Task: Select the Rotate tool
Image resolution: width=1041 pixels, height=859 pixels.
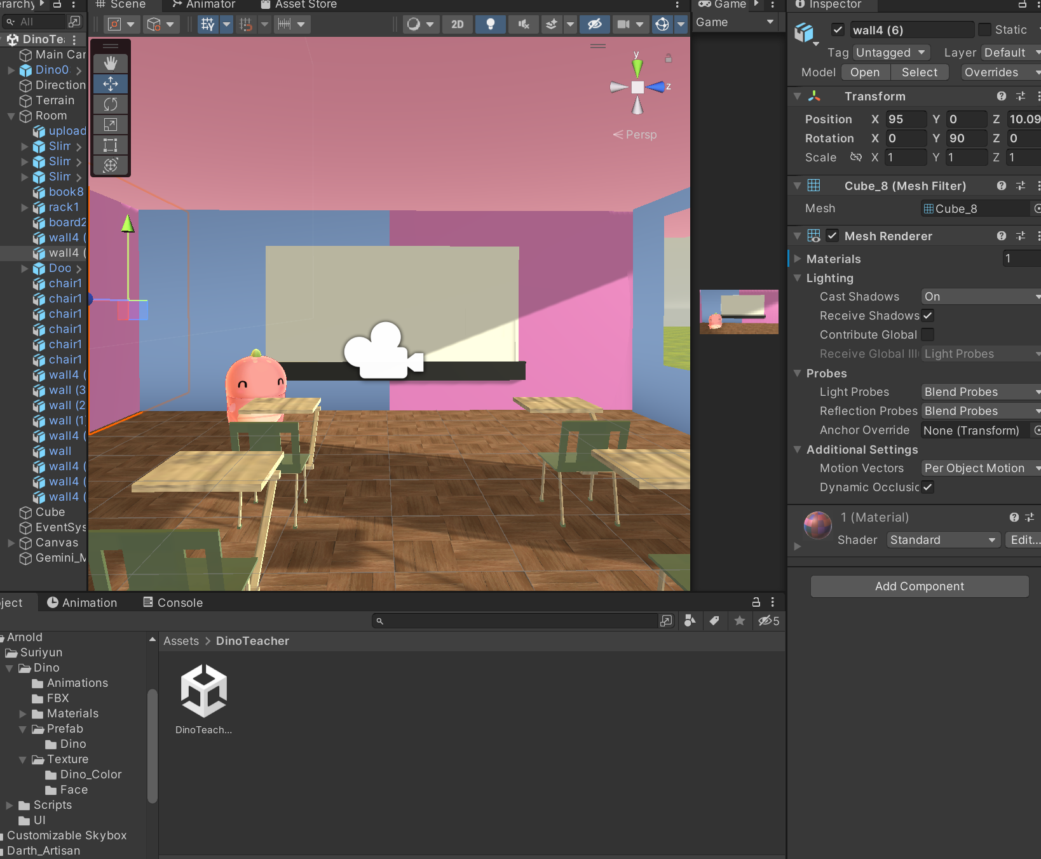Action: point(111,104)
